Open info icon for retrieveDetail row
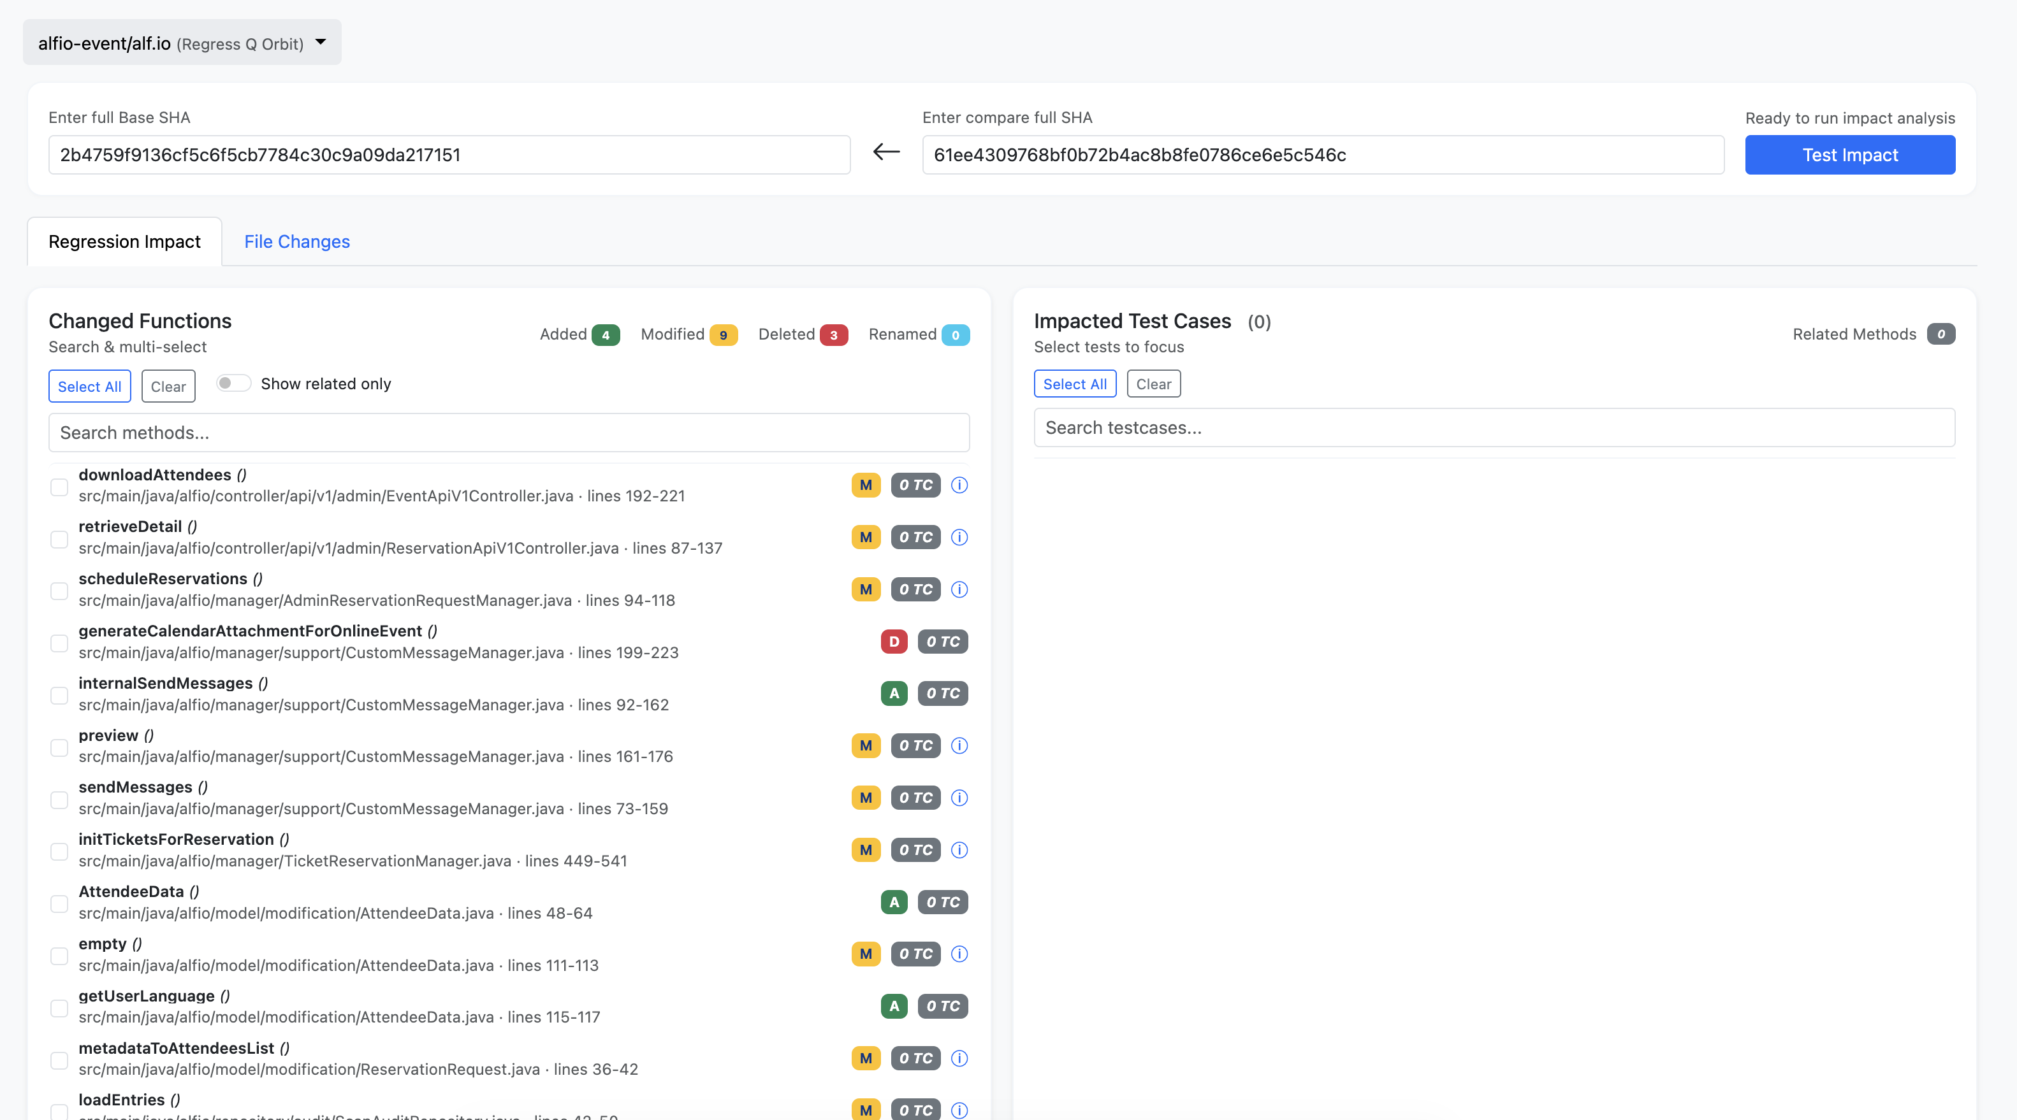This screenshot has width=2017, height=1120. point(959,537)
